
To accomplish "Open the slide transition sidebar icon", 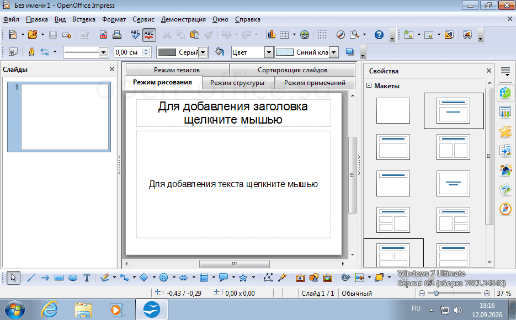I will [x=505, y=151].
